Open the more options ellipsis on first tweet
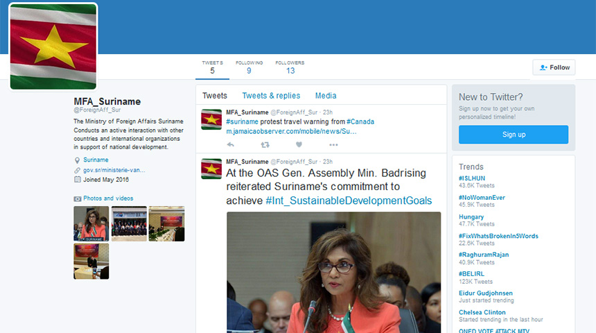This screenshot has height=333, width=596. pos(333,144)
